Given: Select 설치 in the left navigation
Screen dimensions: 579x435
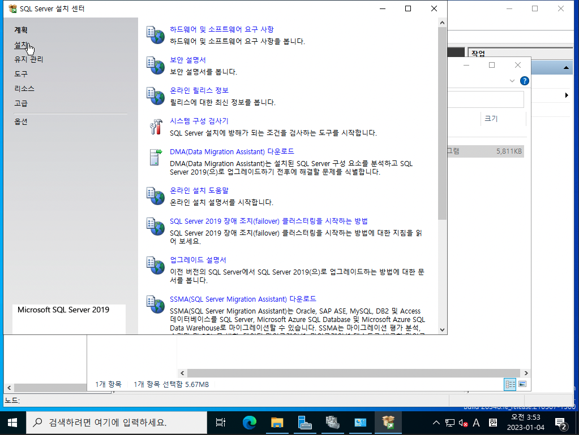Looking at the screenshot, I should click(x=21, y=45).
